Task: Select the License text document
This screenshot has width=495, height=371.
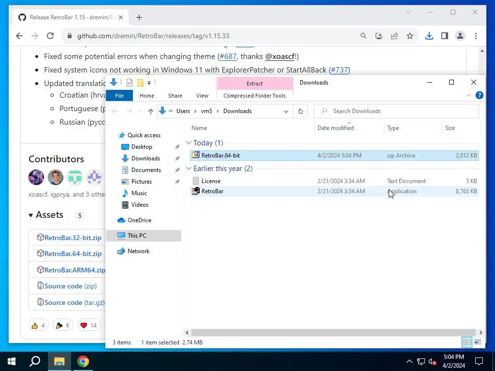Action: [x=335, y=181]
